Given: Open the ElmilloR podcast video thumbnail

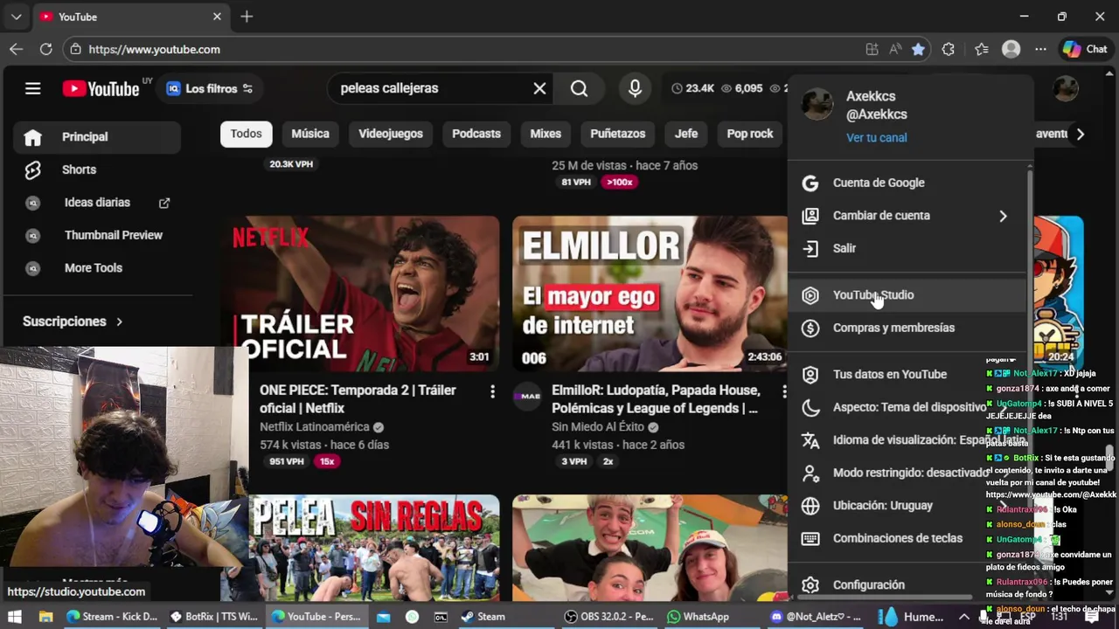Looking at the screenshot, I should pyautogui.click(x=649, y=294).
